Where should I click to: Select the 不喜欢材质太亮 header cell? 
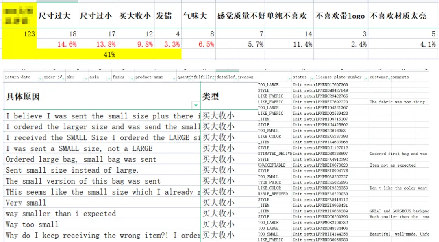(x=402, y=16)
